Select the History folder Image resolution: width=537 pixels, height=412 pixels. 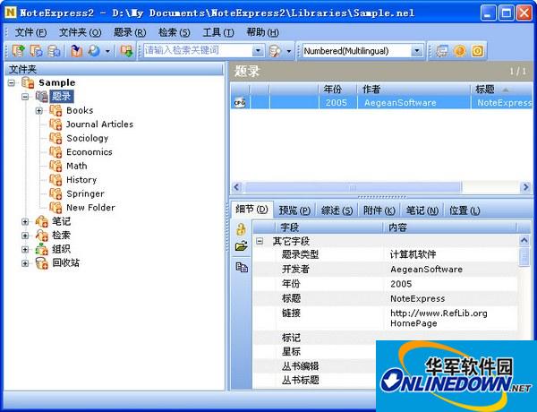(x=81, y=180)
